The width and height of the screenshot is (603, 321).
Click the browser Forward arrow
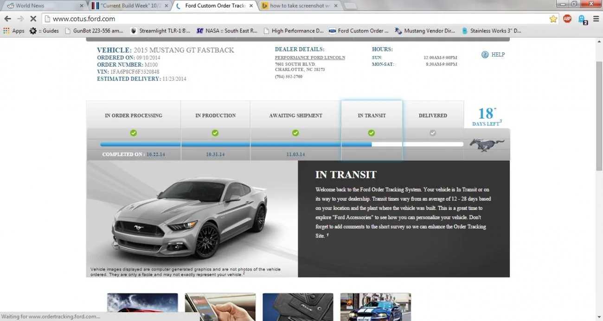[20, 19]
